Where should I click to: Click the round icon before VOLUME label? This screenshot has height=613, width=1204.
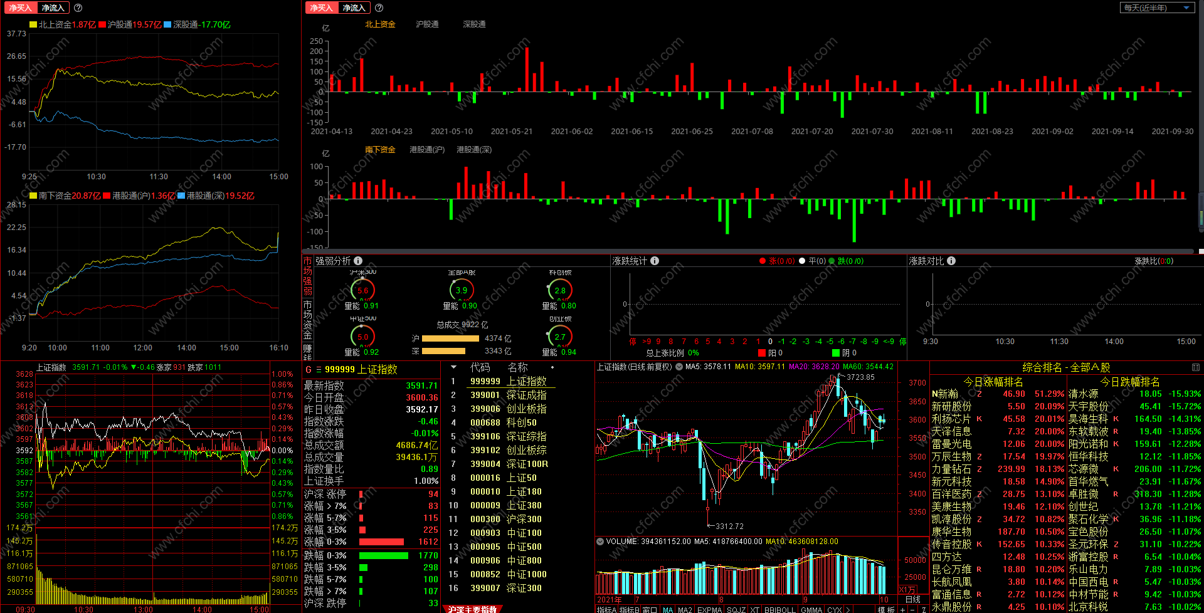pyautogui.click(x=600, y=542)
